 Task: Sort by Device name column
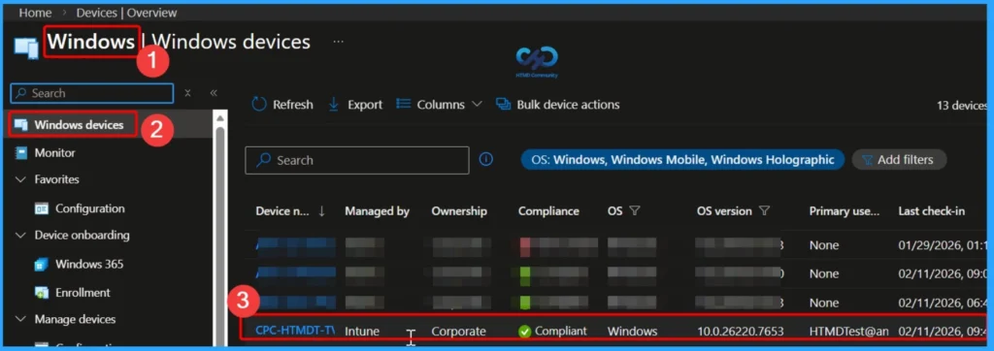click(x=290, y=211)
